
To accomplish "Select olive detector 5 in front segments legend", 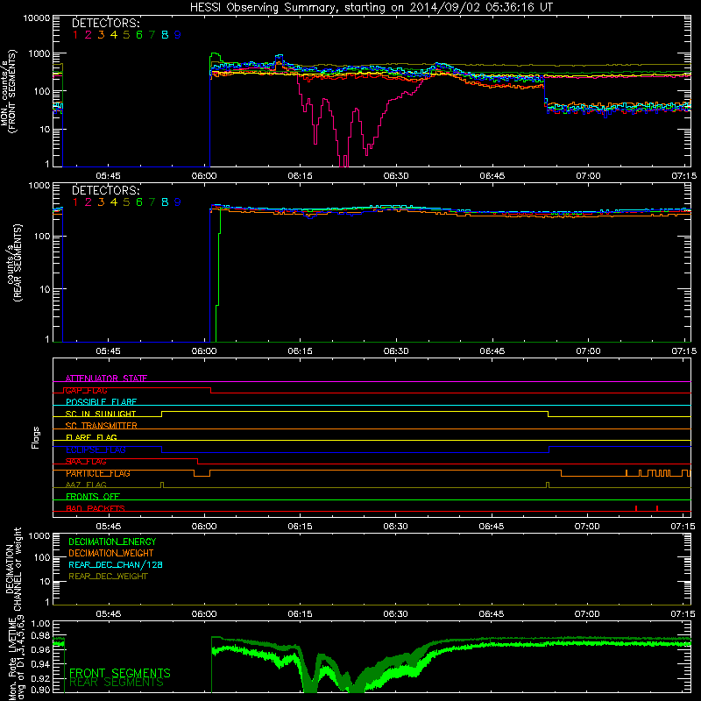I will click(126, 35).
